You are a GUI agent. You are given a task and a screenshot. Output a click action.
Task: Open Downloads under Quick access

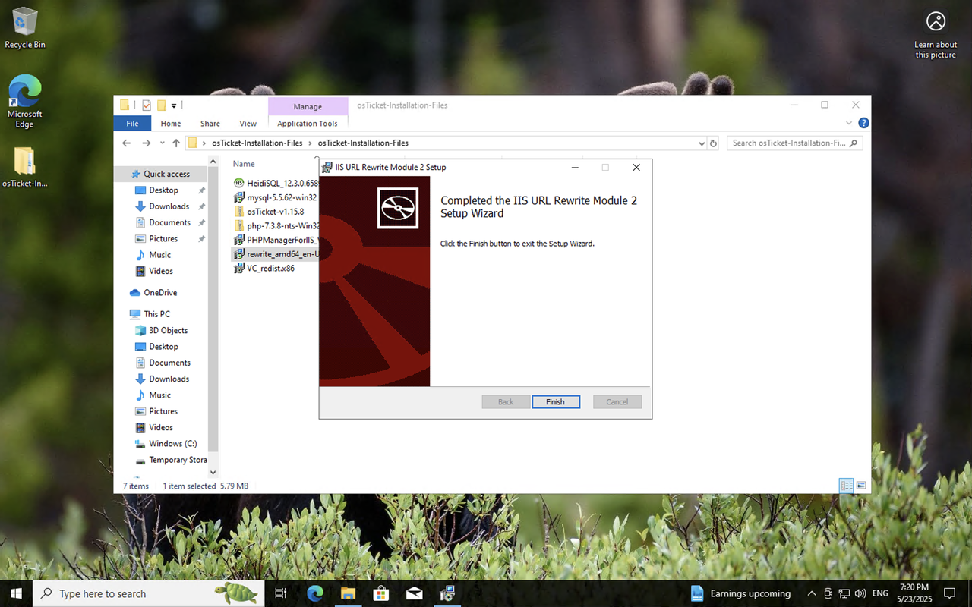[x=169, y=206]
